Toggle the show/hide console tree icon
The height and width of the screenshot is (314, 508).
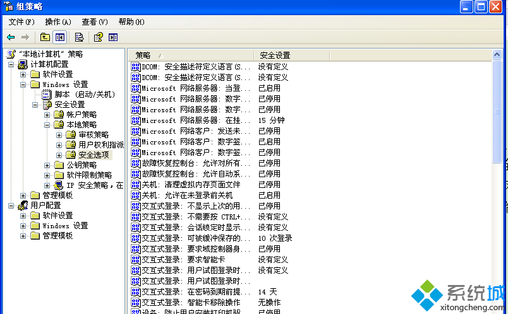click(59, 37)
